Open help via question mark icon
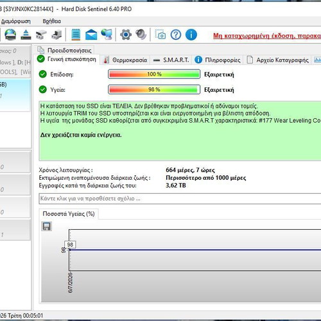This screenshot has width=321, height=321. [x=176, y=35]
